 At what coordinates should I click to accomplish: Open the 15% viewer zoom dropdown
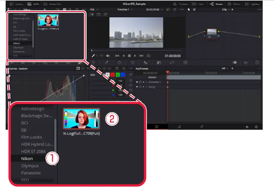tap(94, 10)
